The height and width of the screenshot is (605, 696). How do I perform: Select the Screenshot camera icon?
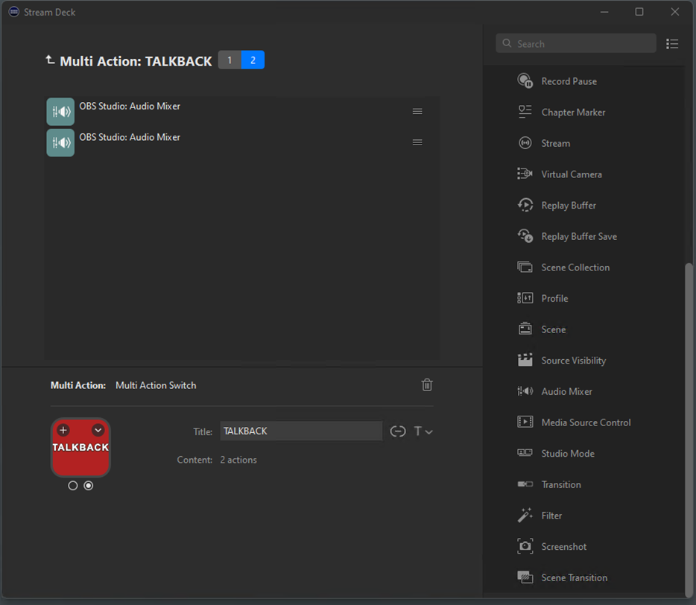[x=525, y=547]
